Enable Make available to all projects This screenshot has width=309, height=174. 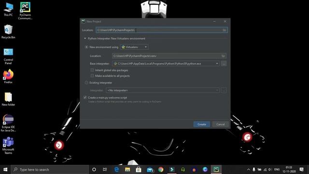coord(92,76)
